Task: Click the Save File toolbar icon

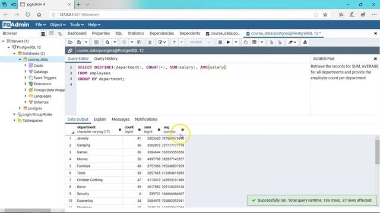Action: (79, 42)
